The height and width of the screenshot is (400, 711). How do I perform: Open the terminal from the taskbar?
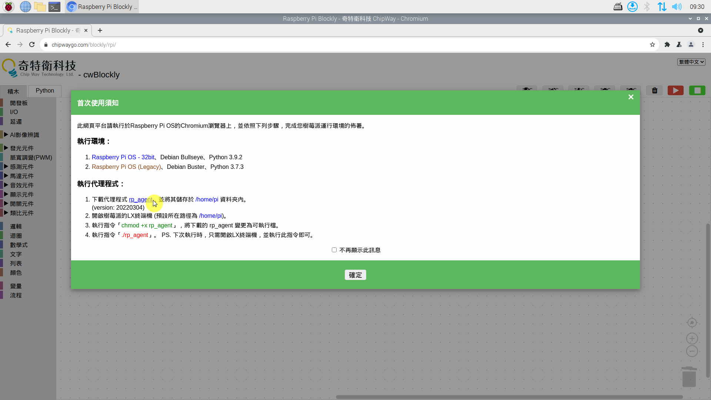(54, 7)
